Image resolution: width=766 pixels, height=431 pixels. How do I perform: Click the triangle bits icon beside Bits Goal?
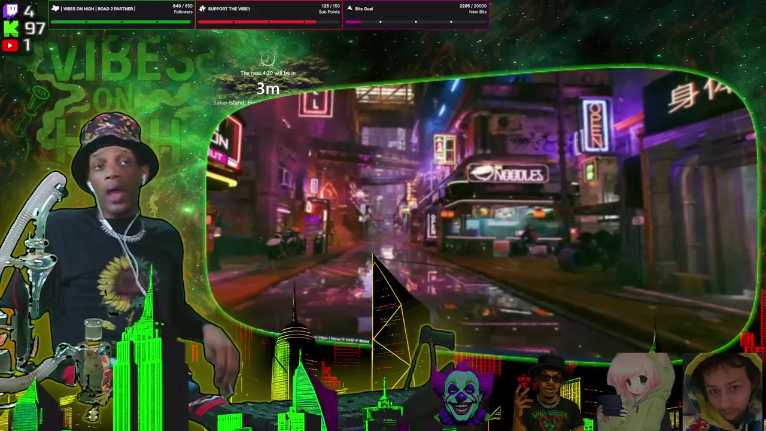point(349,8)
